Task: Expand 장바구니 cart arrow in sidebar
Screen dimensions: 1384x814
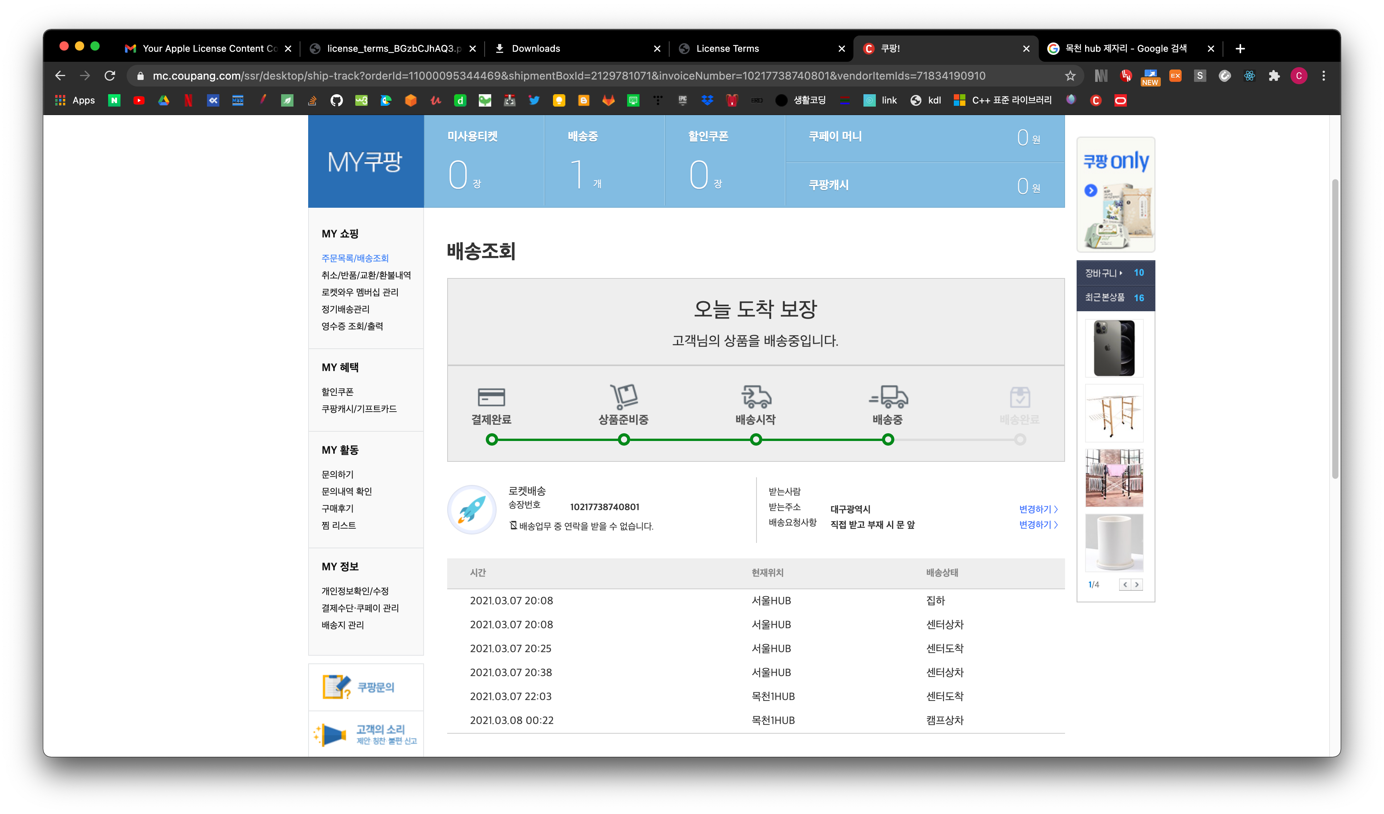Action: 1121,273
